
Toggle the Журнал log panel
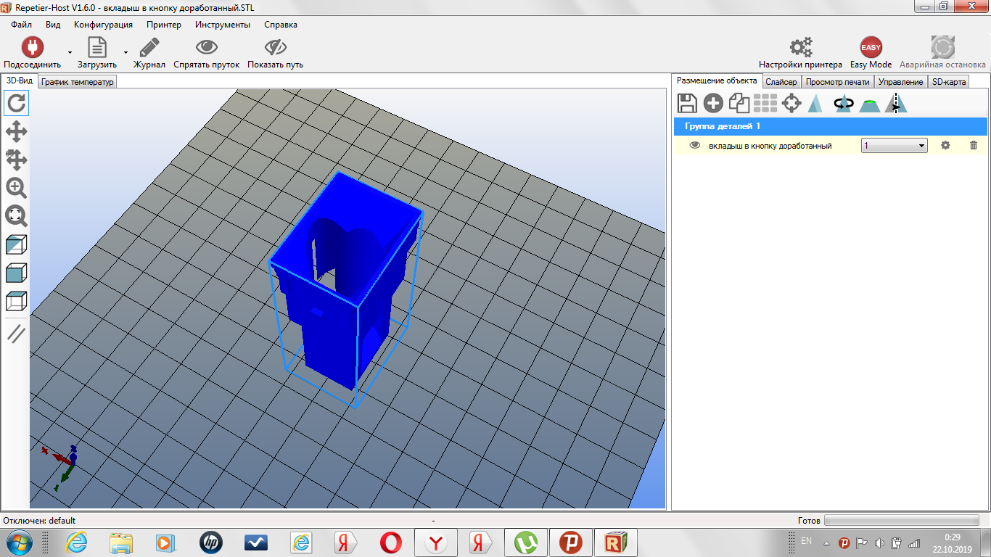tap(149, 52)
